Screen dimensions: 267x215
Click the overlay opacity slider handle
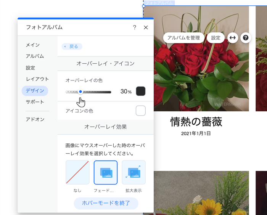pos(80,92)
